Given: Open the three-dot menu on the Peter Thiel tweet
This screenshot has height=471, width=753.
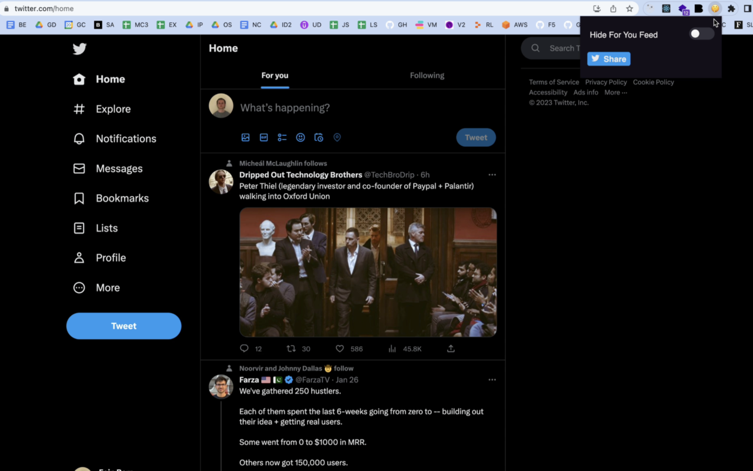Looking at the screenshot, I should tap(492, 175).
